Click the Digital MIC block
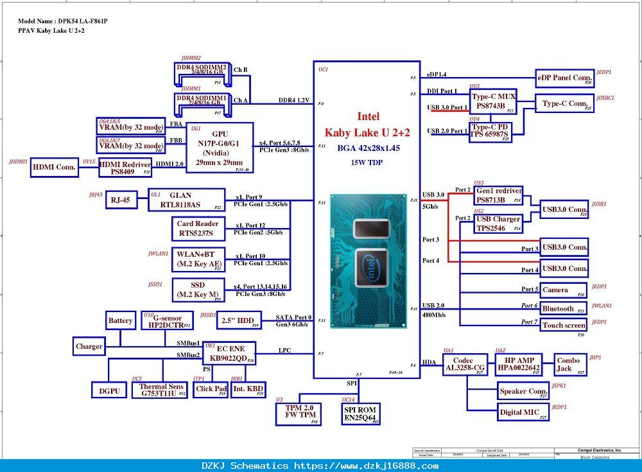This screenshot has height=472, width=642. (x=523, y=412)
